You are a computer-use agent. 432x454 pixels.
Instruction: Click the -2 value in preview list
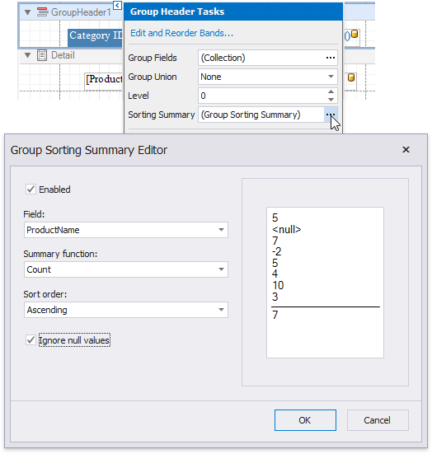pyautogui.click(x=277, y=251)
